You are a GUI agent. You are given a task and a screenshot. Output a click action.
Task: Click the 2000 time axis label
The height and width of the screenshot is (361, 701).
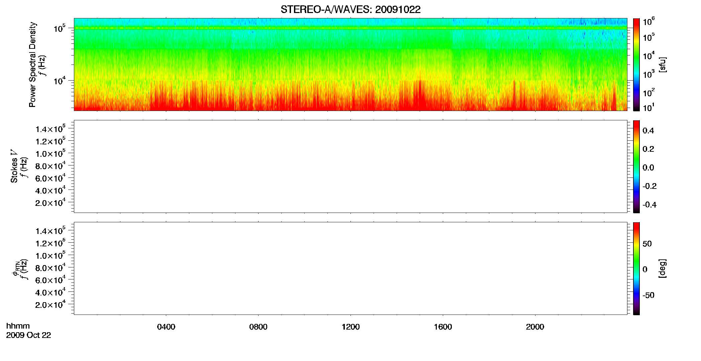(x=535, y=327)
